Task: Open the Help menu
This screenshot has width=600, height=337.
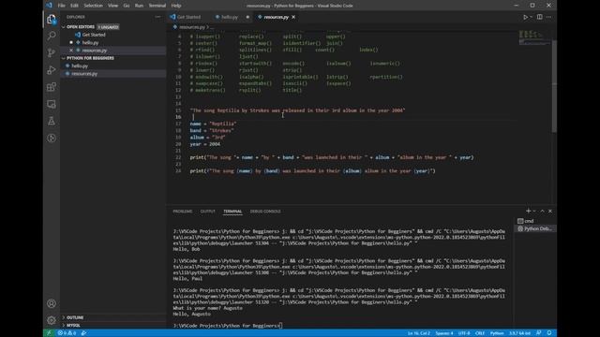Action: [x=176, y=6]
